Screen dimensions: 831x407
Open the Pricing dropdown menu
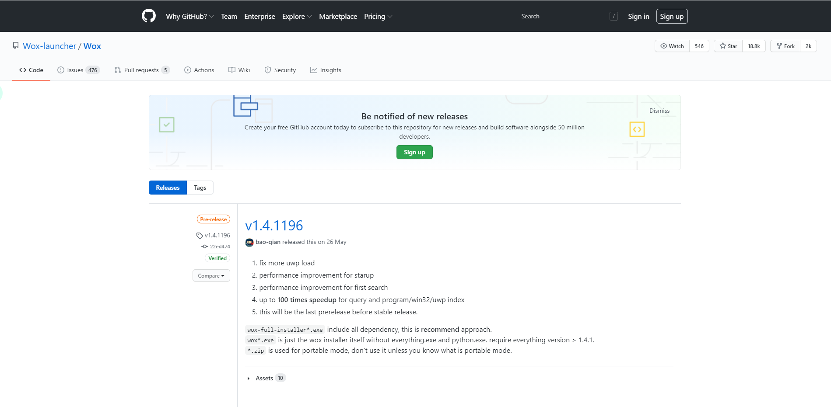pyautogui.click(x=378, y=16)
